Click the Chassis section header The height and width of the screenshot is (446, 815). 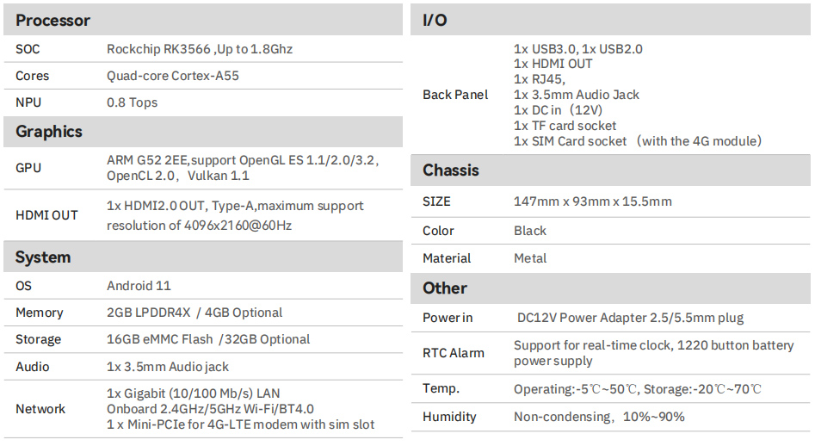(610, 170)
